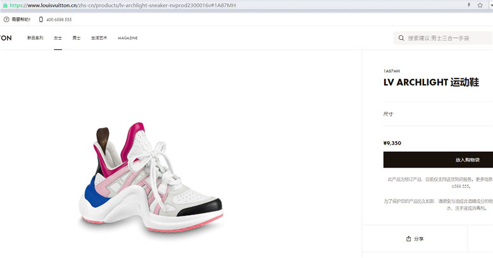
Task: Bookmark the page with the star icon
Action: (480, 5)
